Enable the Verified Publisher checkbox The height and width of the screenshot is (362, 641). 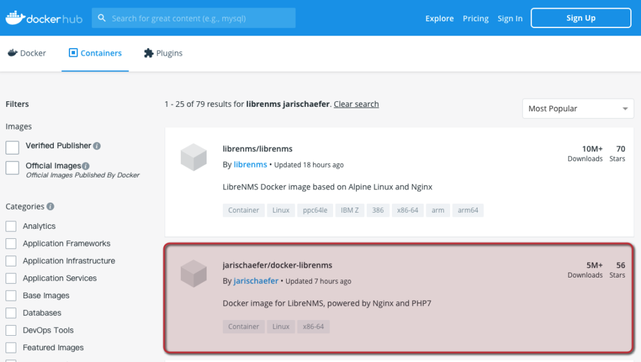tap(13, 148)
